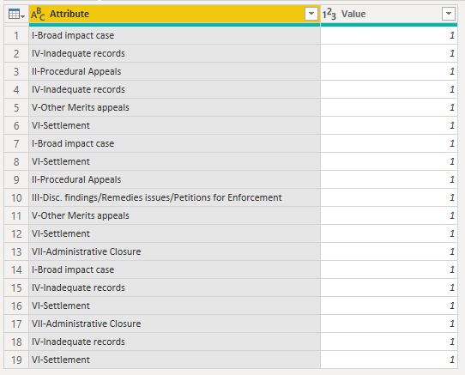Select row 1 'I-Broad impact case' cell

point(175,35)
